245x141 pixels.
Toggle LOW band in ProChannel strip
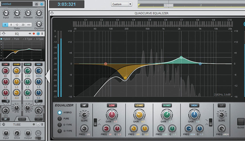pos(5,64)
